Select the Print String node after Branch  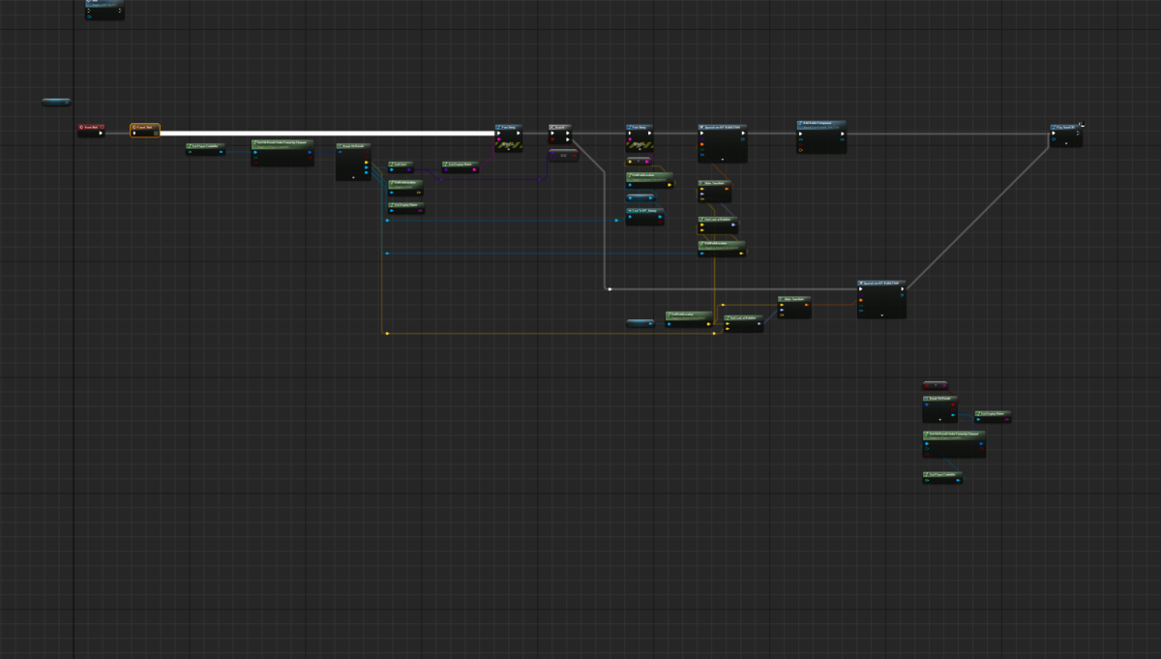point(640,137)
